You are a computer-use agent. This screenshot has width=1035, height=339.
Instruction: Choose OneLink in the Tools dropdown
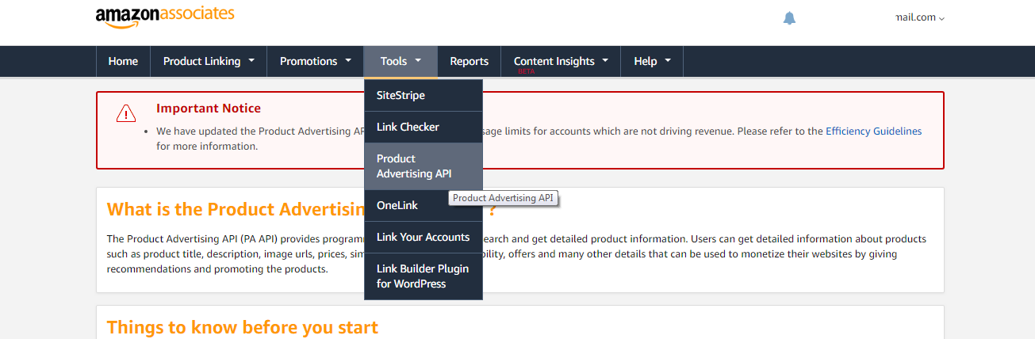tap(424, 205)
